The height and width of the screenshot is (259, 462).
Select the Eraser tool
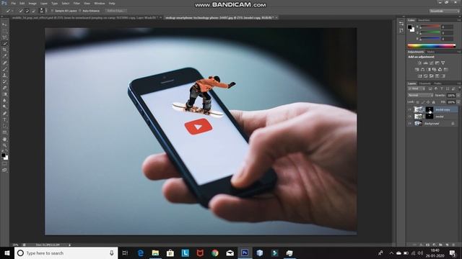tap(4, 88)
